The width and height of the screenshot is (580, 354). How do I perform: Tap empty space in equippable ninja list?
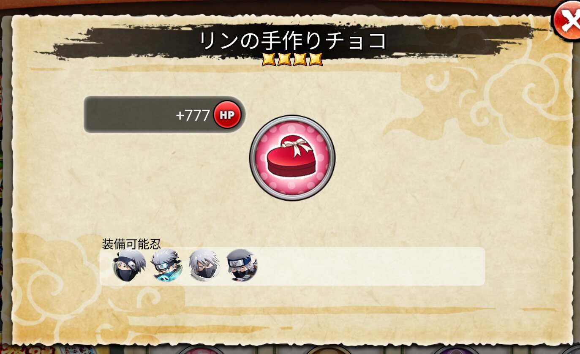point(372,266)
